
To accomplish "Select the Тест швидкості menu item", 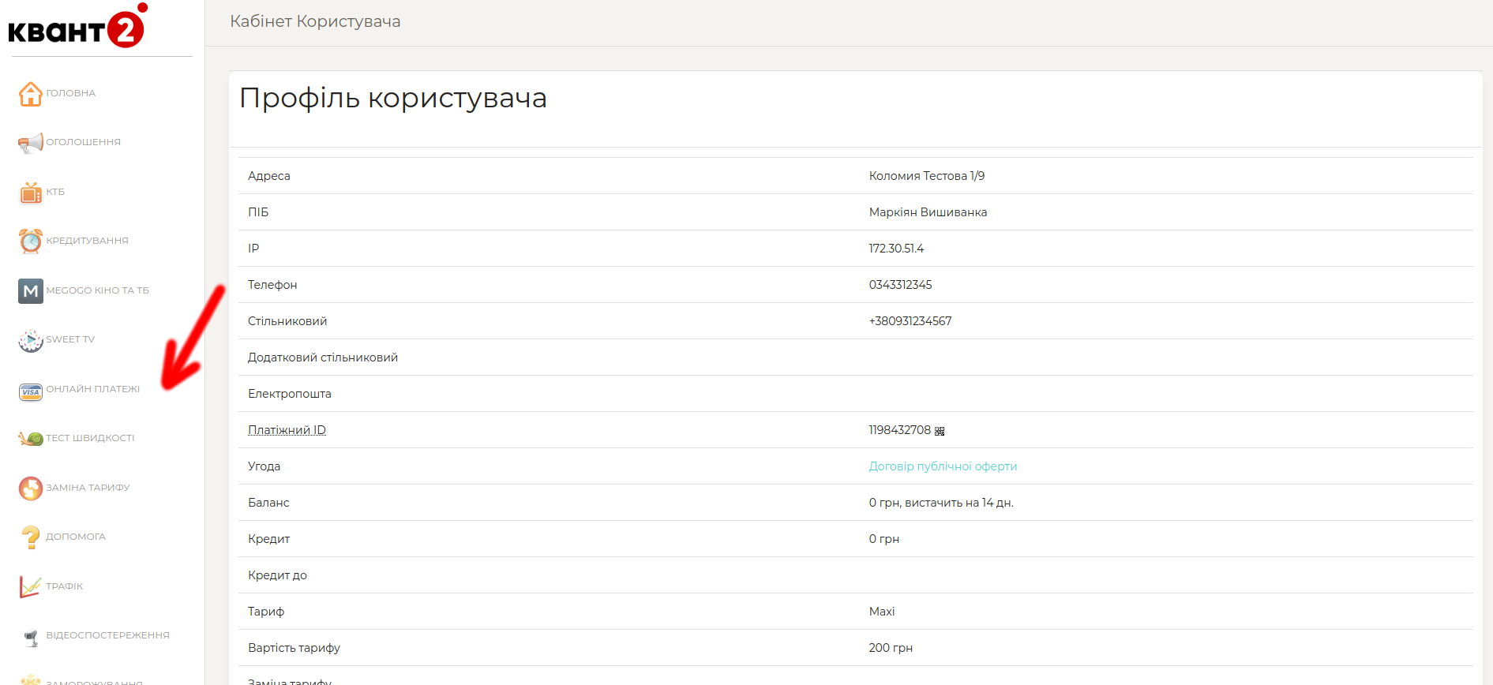I will [90, 438].
